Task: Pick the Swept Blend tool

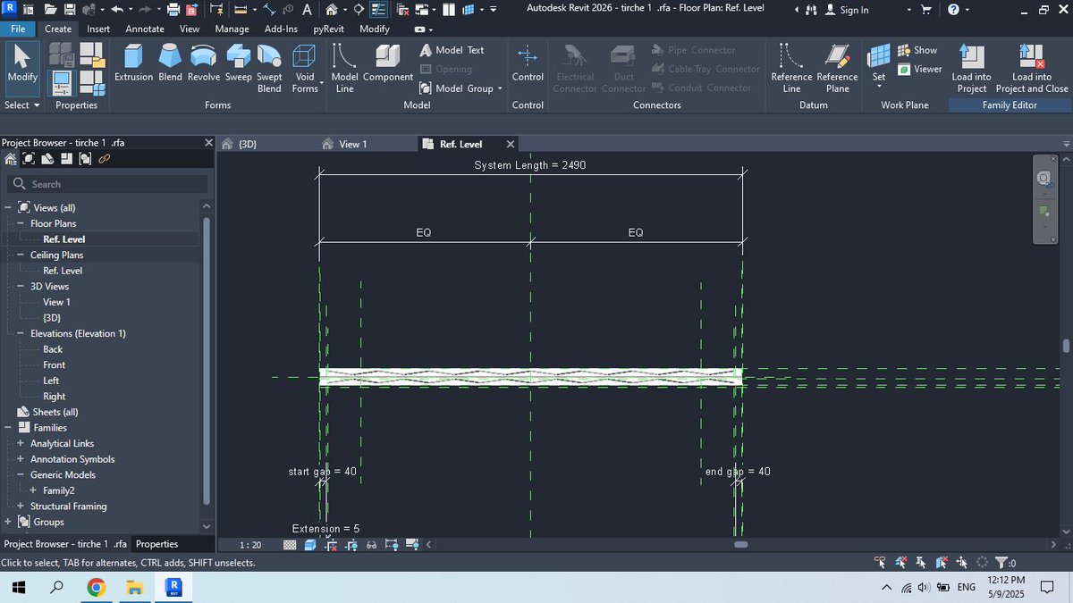Action: pyautogui.click(x=269, y=68)
